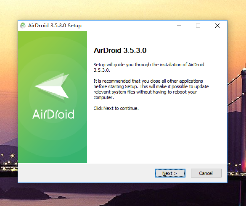Click the Next > button to continue
This screenshot has width=246, height=206.
[x=170, y=173]
